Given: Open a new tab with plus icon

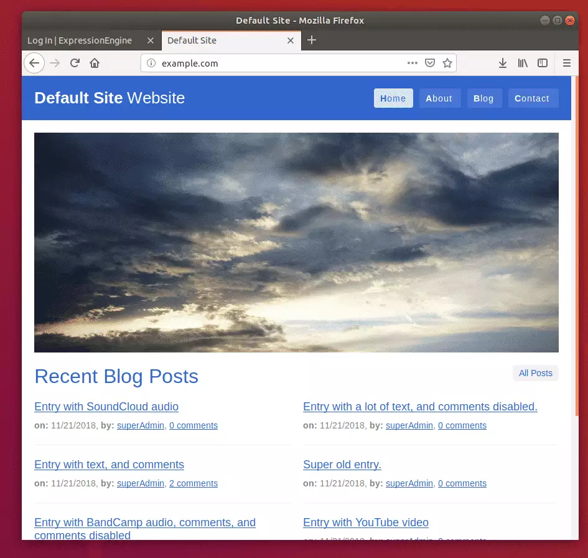Looking at the screenshot, I should (312, 40).
